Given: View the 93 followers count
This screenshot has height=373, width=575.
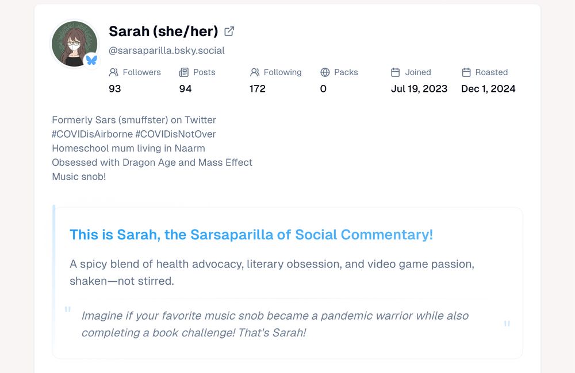Looking at the screenshot, I should click(114, 89).
